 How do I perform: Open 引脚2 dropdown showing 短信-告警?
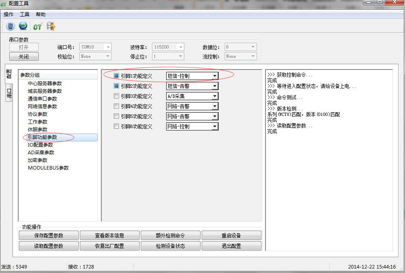click(x=192, y=86)
